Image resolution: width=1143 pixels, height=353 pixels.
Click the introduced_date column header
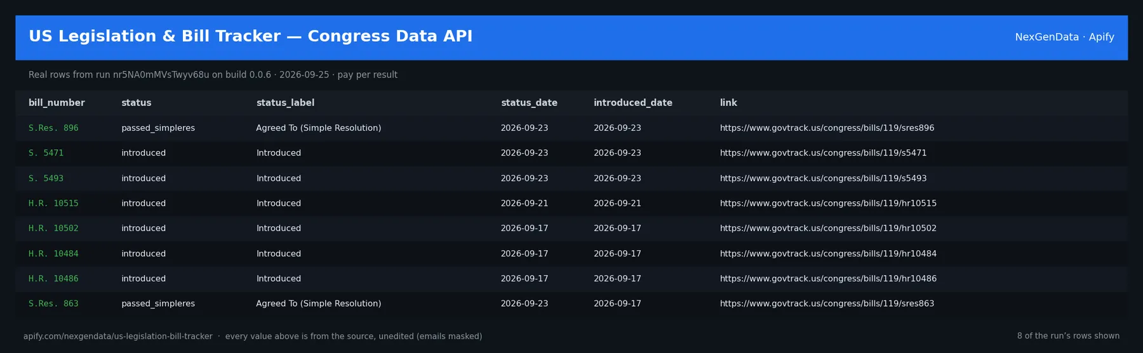tap(633, 103)
